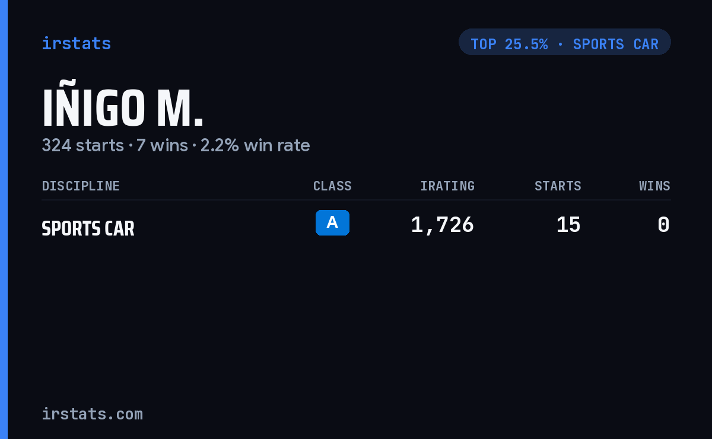Click the blue accent bar on left edge
This screenshot has width=712, height=439.
click(4, 220)
